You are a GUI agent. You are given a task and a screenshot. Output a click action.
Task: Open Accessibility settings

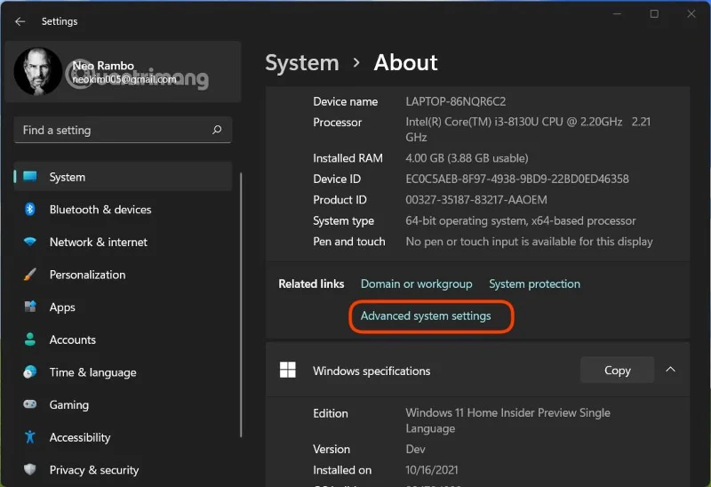click(x=123, y=437)
